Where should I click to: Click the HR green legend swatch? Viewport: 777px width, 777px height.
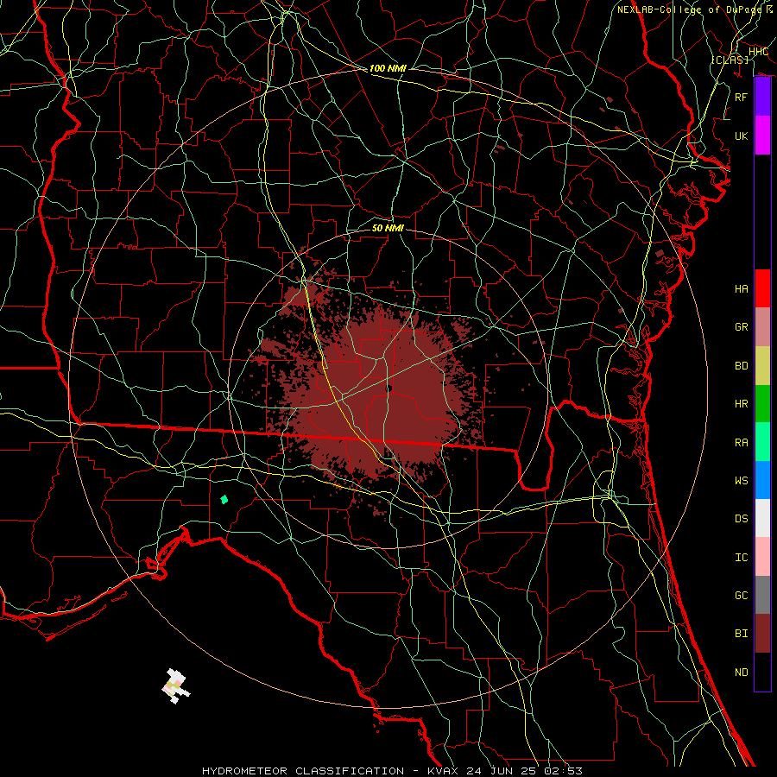[x=762, y=404]
